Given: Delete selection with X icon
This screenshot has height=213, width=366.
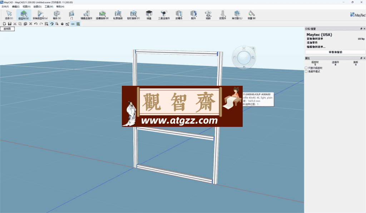Looking at the screenshot, I should (x=31, y=24).
